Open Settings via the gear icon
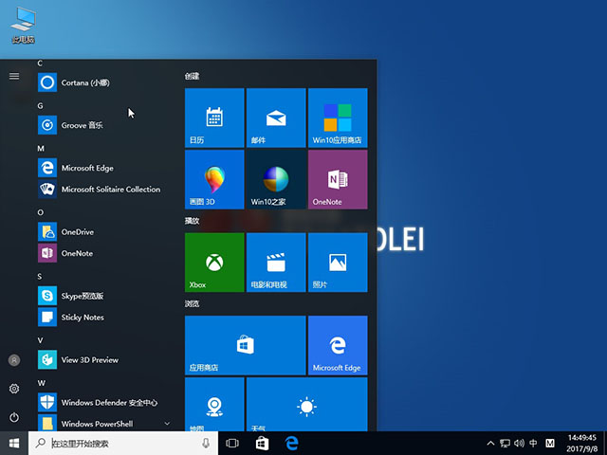Viewport: 607px width, 455px height. click(x=14, y=389)
